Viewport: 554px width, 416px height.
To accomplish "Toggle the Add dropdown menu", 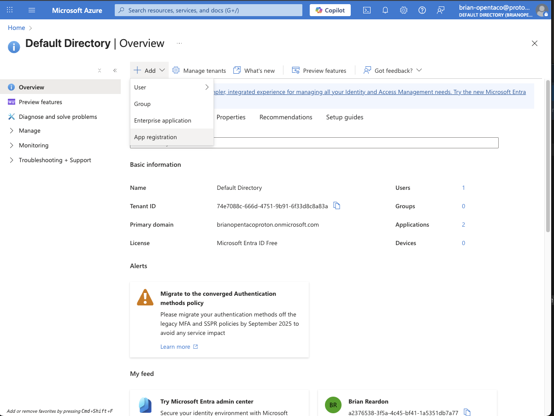I will point(149,70).
